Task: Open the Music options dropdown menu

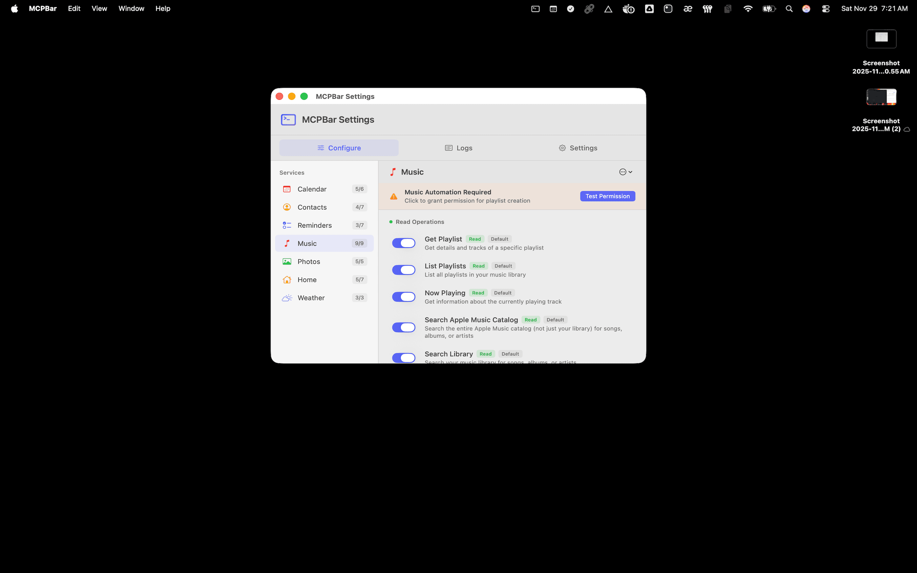Action: point(625,172)
